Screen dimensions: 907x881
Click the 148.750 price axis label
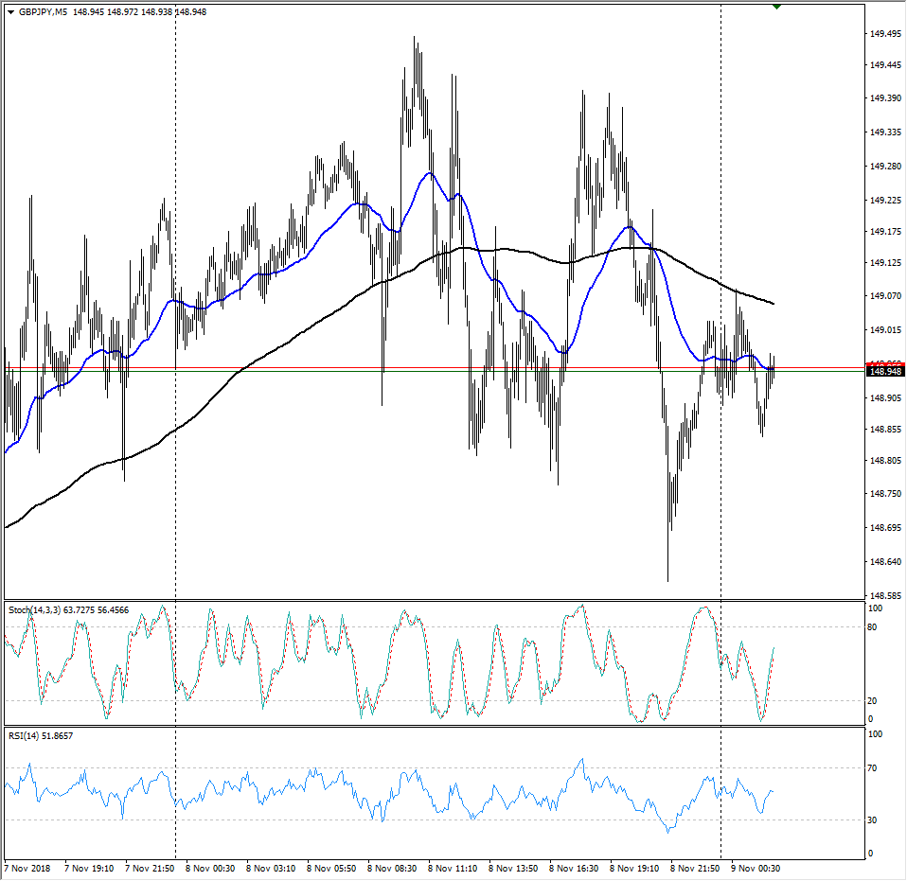coord(885,494)
